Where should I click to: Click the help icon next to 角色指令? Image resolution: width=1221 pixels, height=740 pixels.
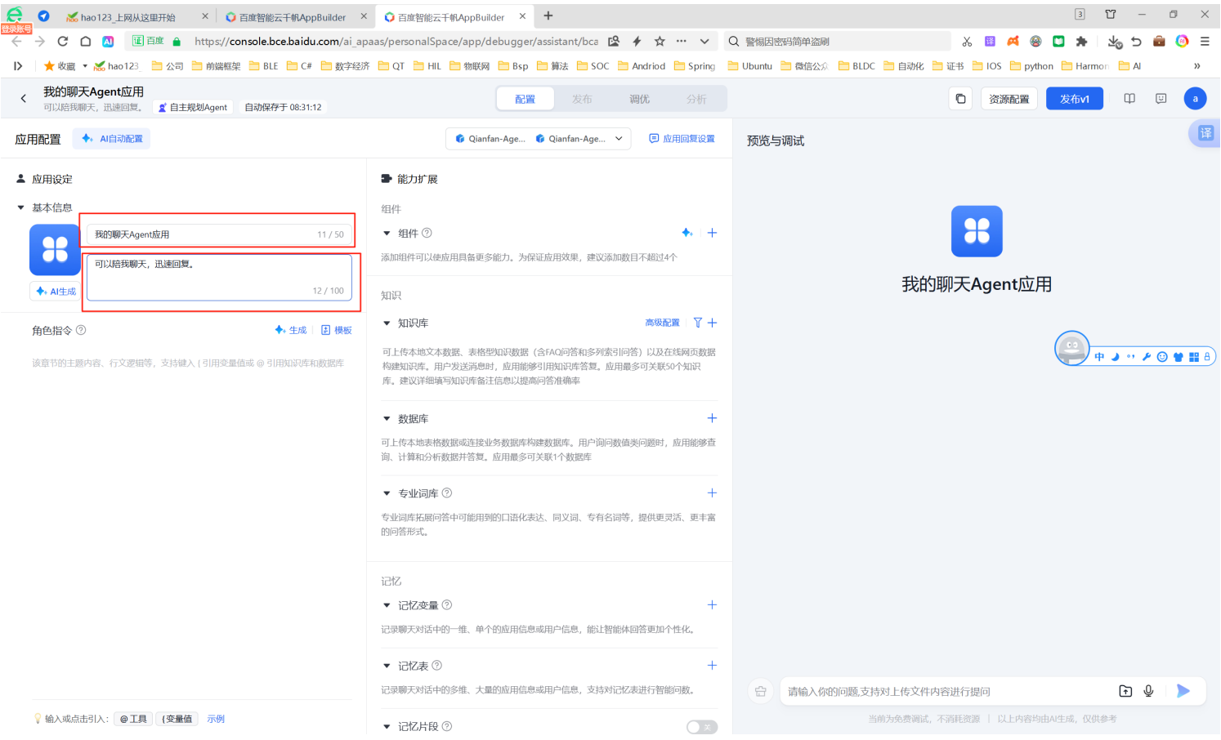tap(81, 330)
